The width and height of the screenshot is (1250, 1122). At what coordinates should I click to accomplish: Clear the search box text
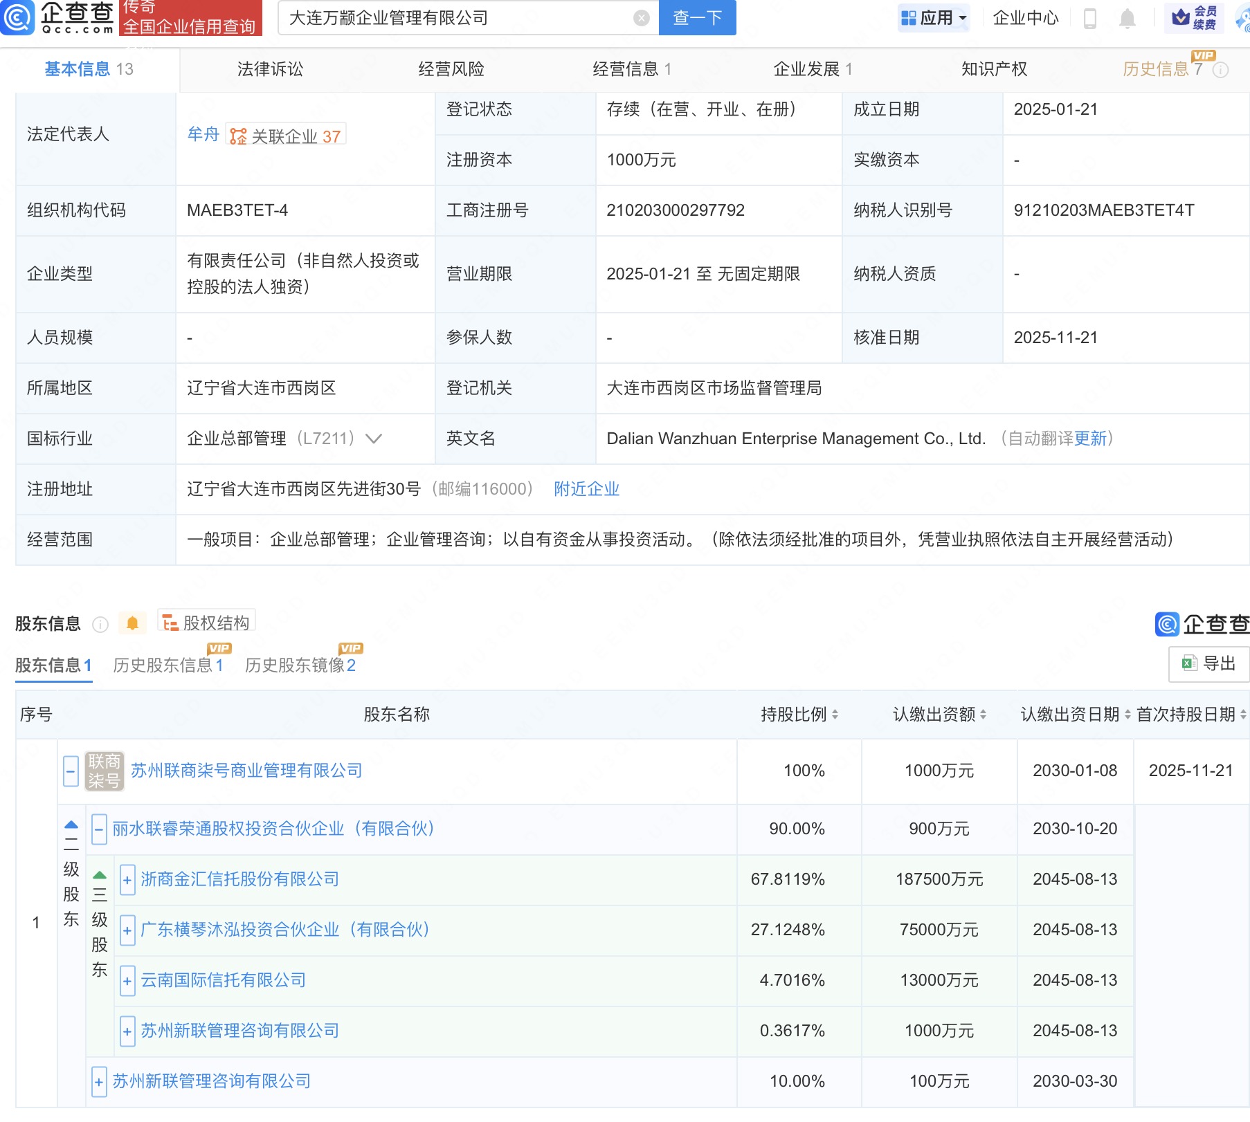pos(642,18)
